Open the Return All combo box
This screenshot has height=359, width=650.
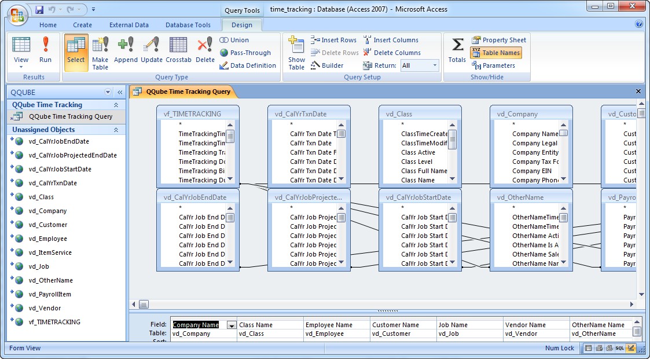tap(420, 65)
